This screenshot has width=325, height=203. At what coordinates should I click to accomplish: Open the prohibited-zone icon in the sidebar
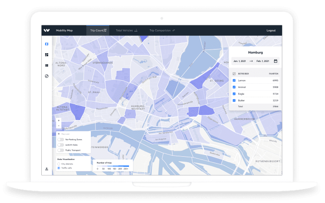(x=47, y=76)
